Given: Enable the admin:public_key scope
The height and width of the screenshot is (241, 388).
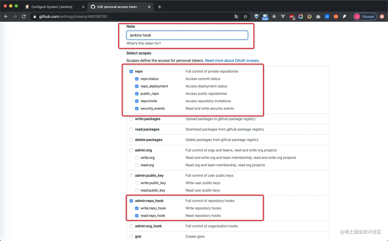Looking at the screenshot, I should 131,176.
